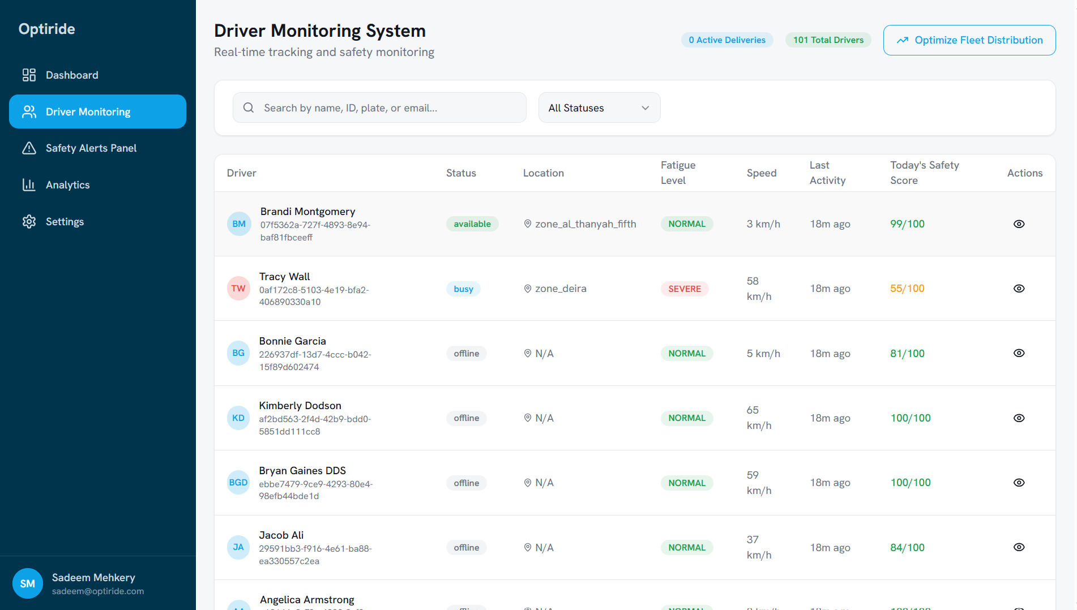Click the Today's Safety Score column header
The width and height of the screenshot is (1077, 610).
(x=925, y=173)
